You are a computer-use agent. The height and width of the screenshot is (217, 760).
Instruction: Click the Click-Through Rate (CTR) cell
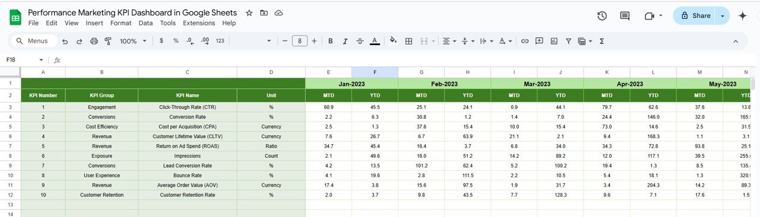(x=187, y=107)
